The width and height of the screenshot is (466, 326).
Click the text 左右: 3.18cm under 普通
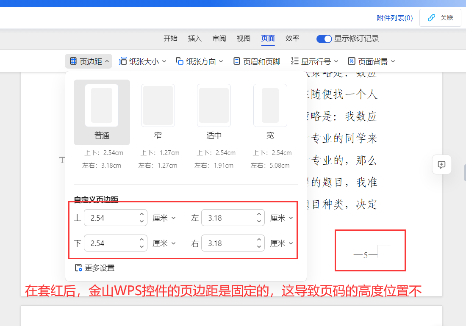click(x=102, y=166)
